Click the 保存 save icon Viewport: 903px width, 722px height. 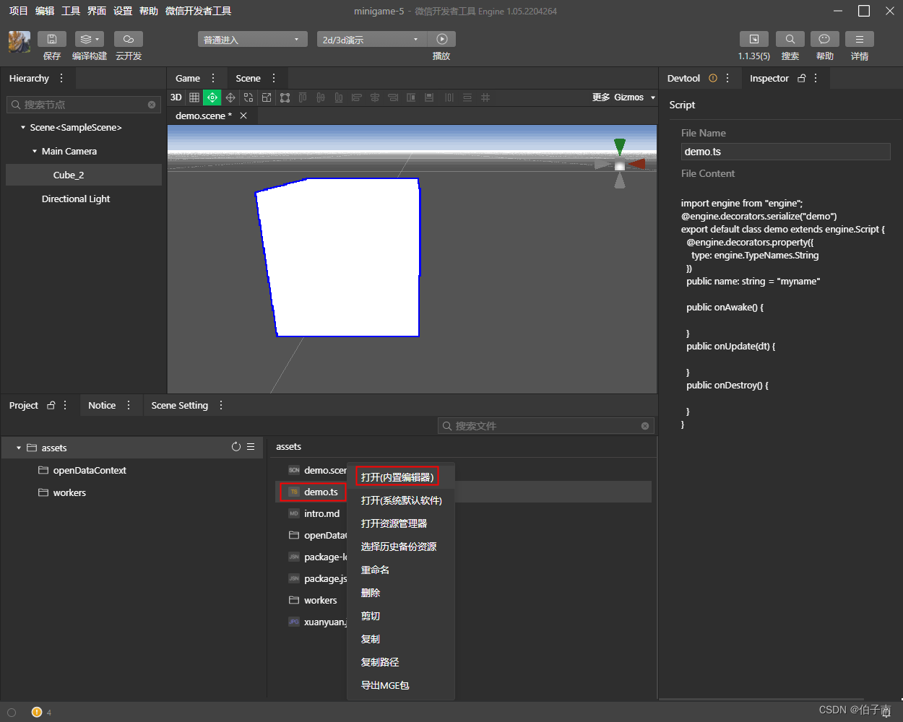pyautogui.click(x=52, y=39)
